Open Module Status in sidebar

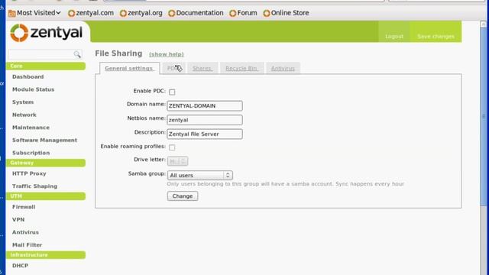tap(34, 89)
